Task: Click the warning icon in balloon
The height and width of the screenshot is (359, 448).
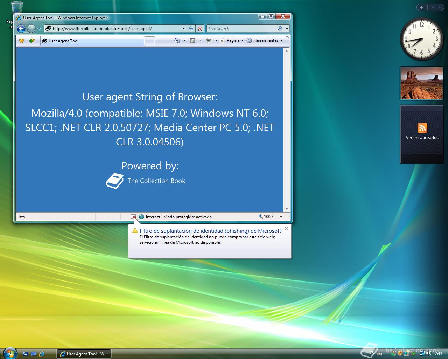Action: point(135,231)
